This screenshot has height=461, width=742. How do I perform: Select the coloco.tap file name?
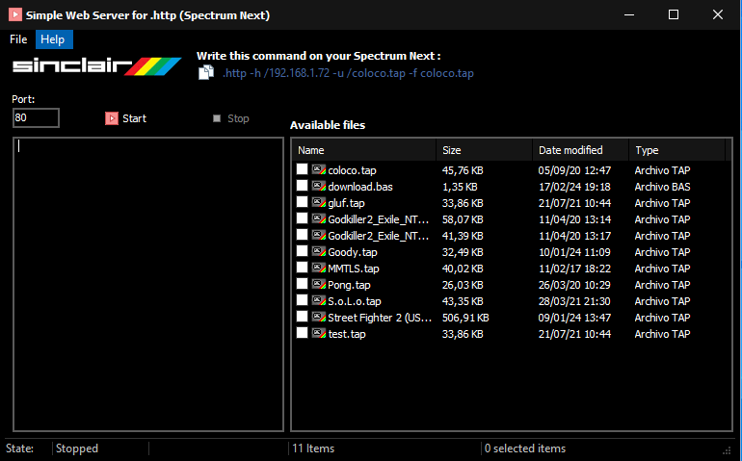point(352,170)
